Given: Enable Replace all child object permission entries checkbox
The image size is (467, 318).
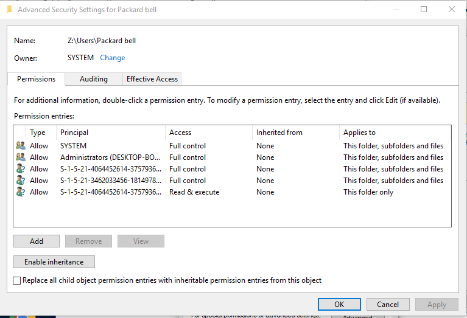Looking at the screenshot, I should [17, 280].
